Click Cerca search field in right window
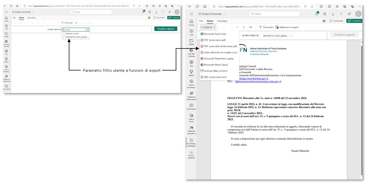Viewport: 369px width, 185px height. coord(280,14)
